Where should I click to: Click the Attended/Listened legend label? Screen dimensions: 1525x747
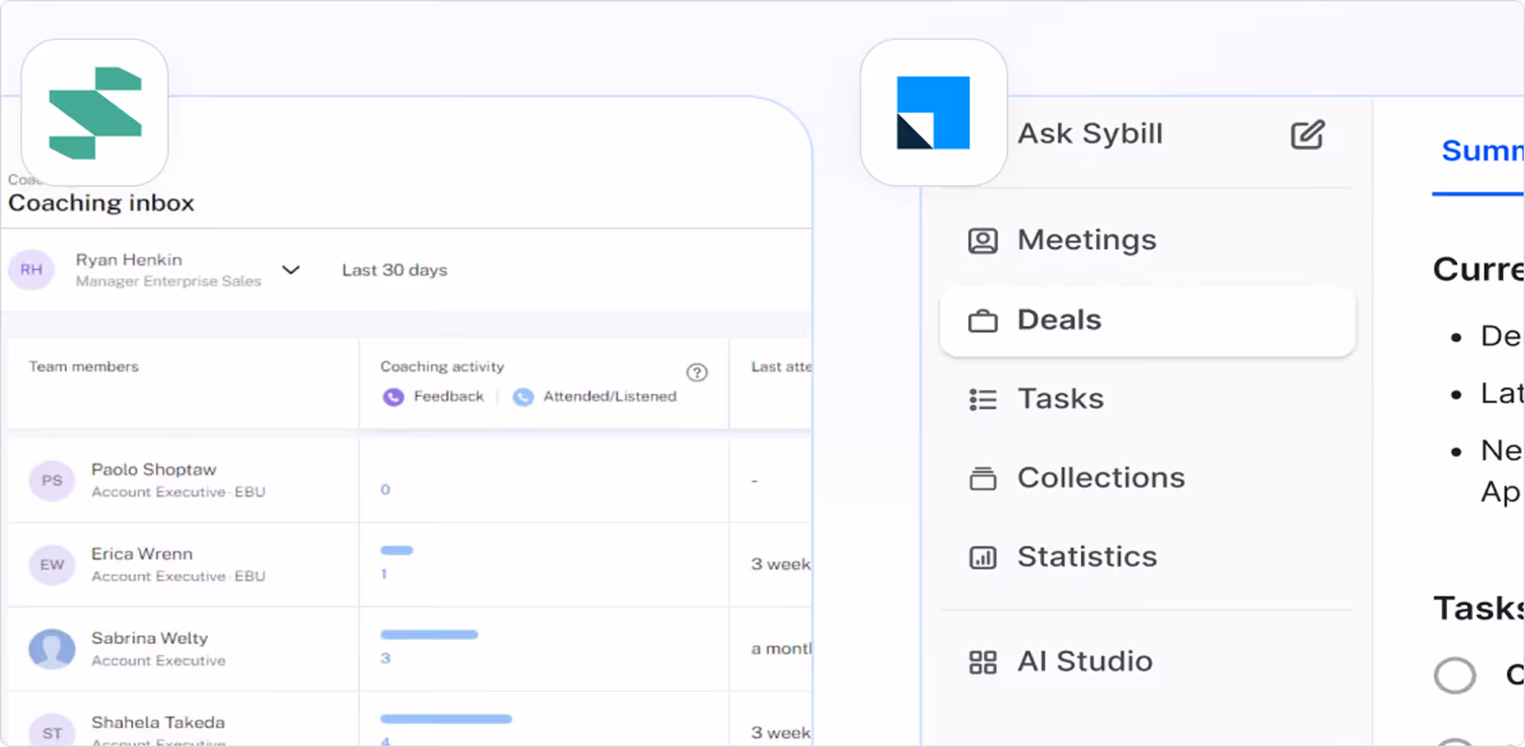coord(610,397)
